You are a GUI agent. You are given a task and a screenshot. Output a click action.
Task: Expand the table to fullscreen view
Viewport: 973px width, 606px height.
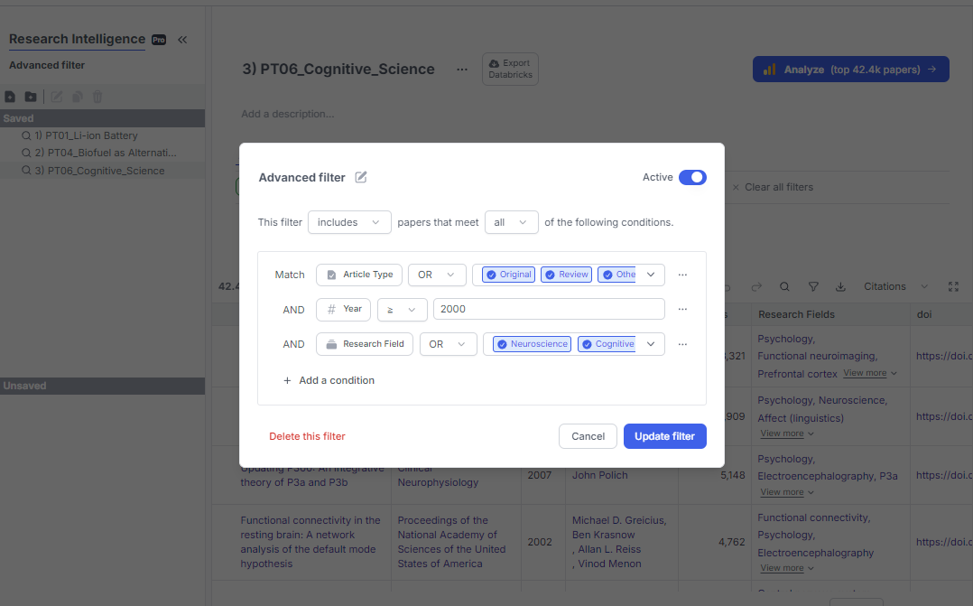(x=953, y=286)
